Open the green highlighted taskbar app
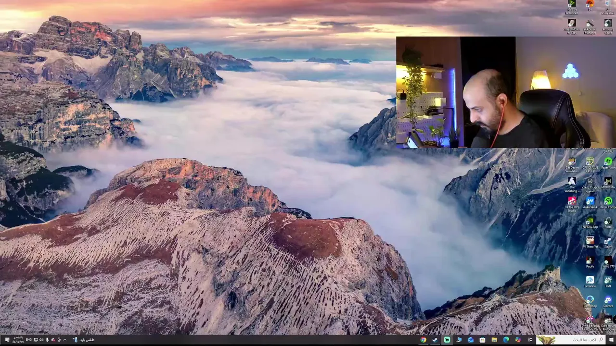 coord(447,340)
